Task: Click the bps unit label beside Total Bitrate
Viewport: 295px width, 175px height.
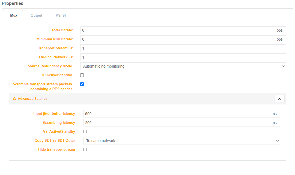Action: pos(279,30)
